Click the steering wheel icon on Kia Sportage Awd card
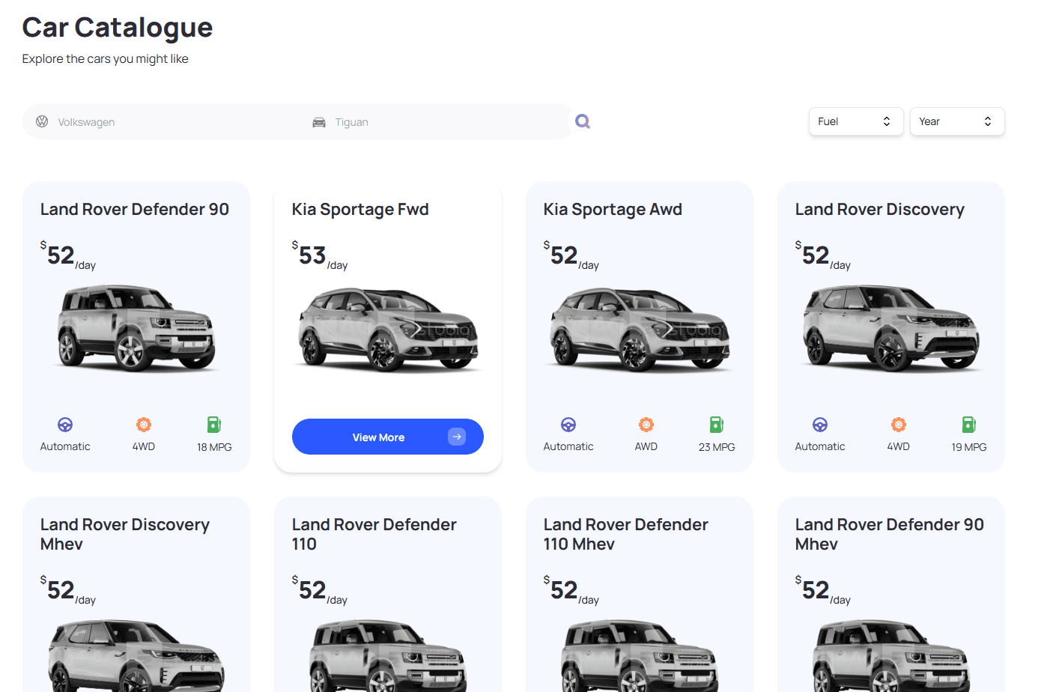1056x692 pixels. 568,425
